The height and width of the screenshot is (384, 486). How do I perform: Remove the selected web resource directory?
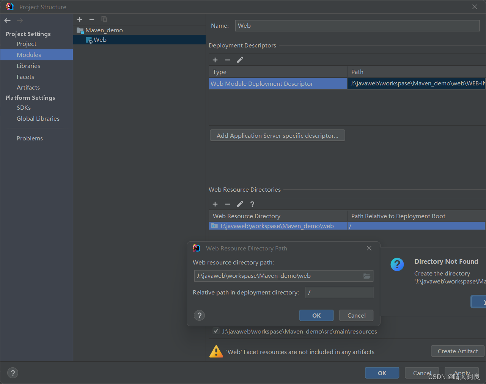click(228, 204)
